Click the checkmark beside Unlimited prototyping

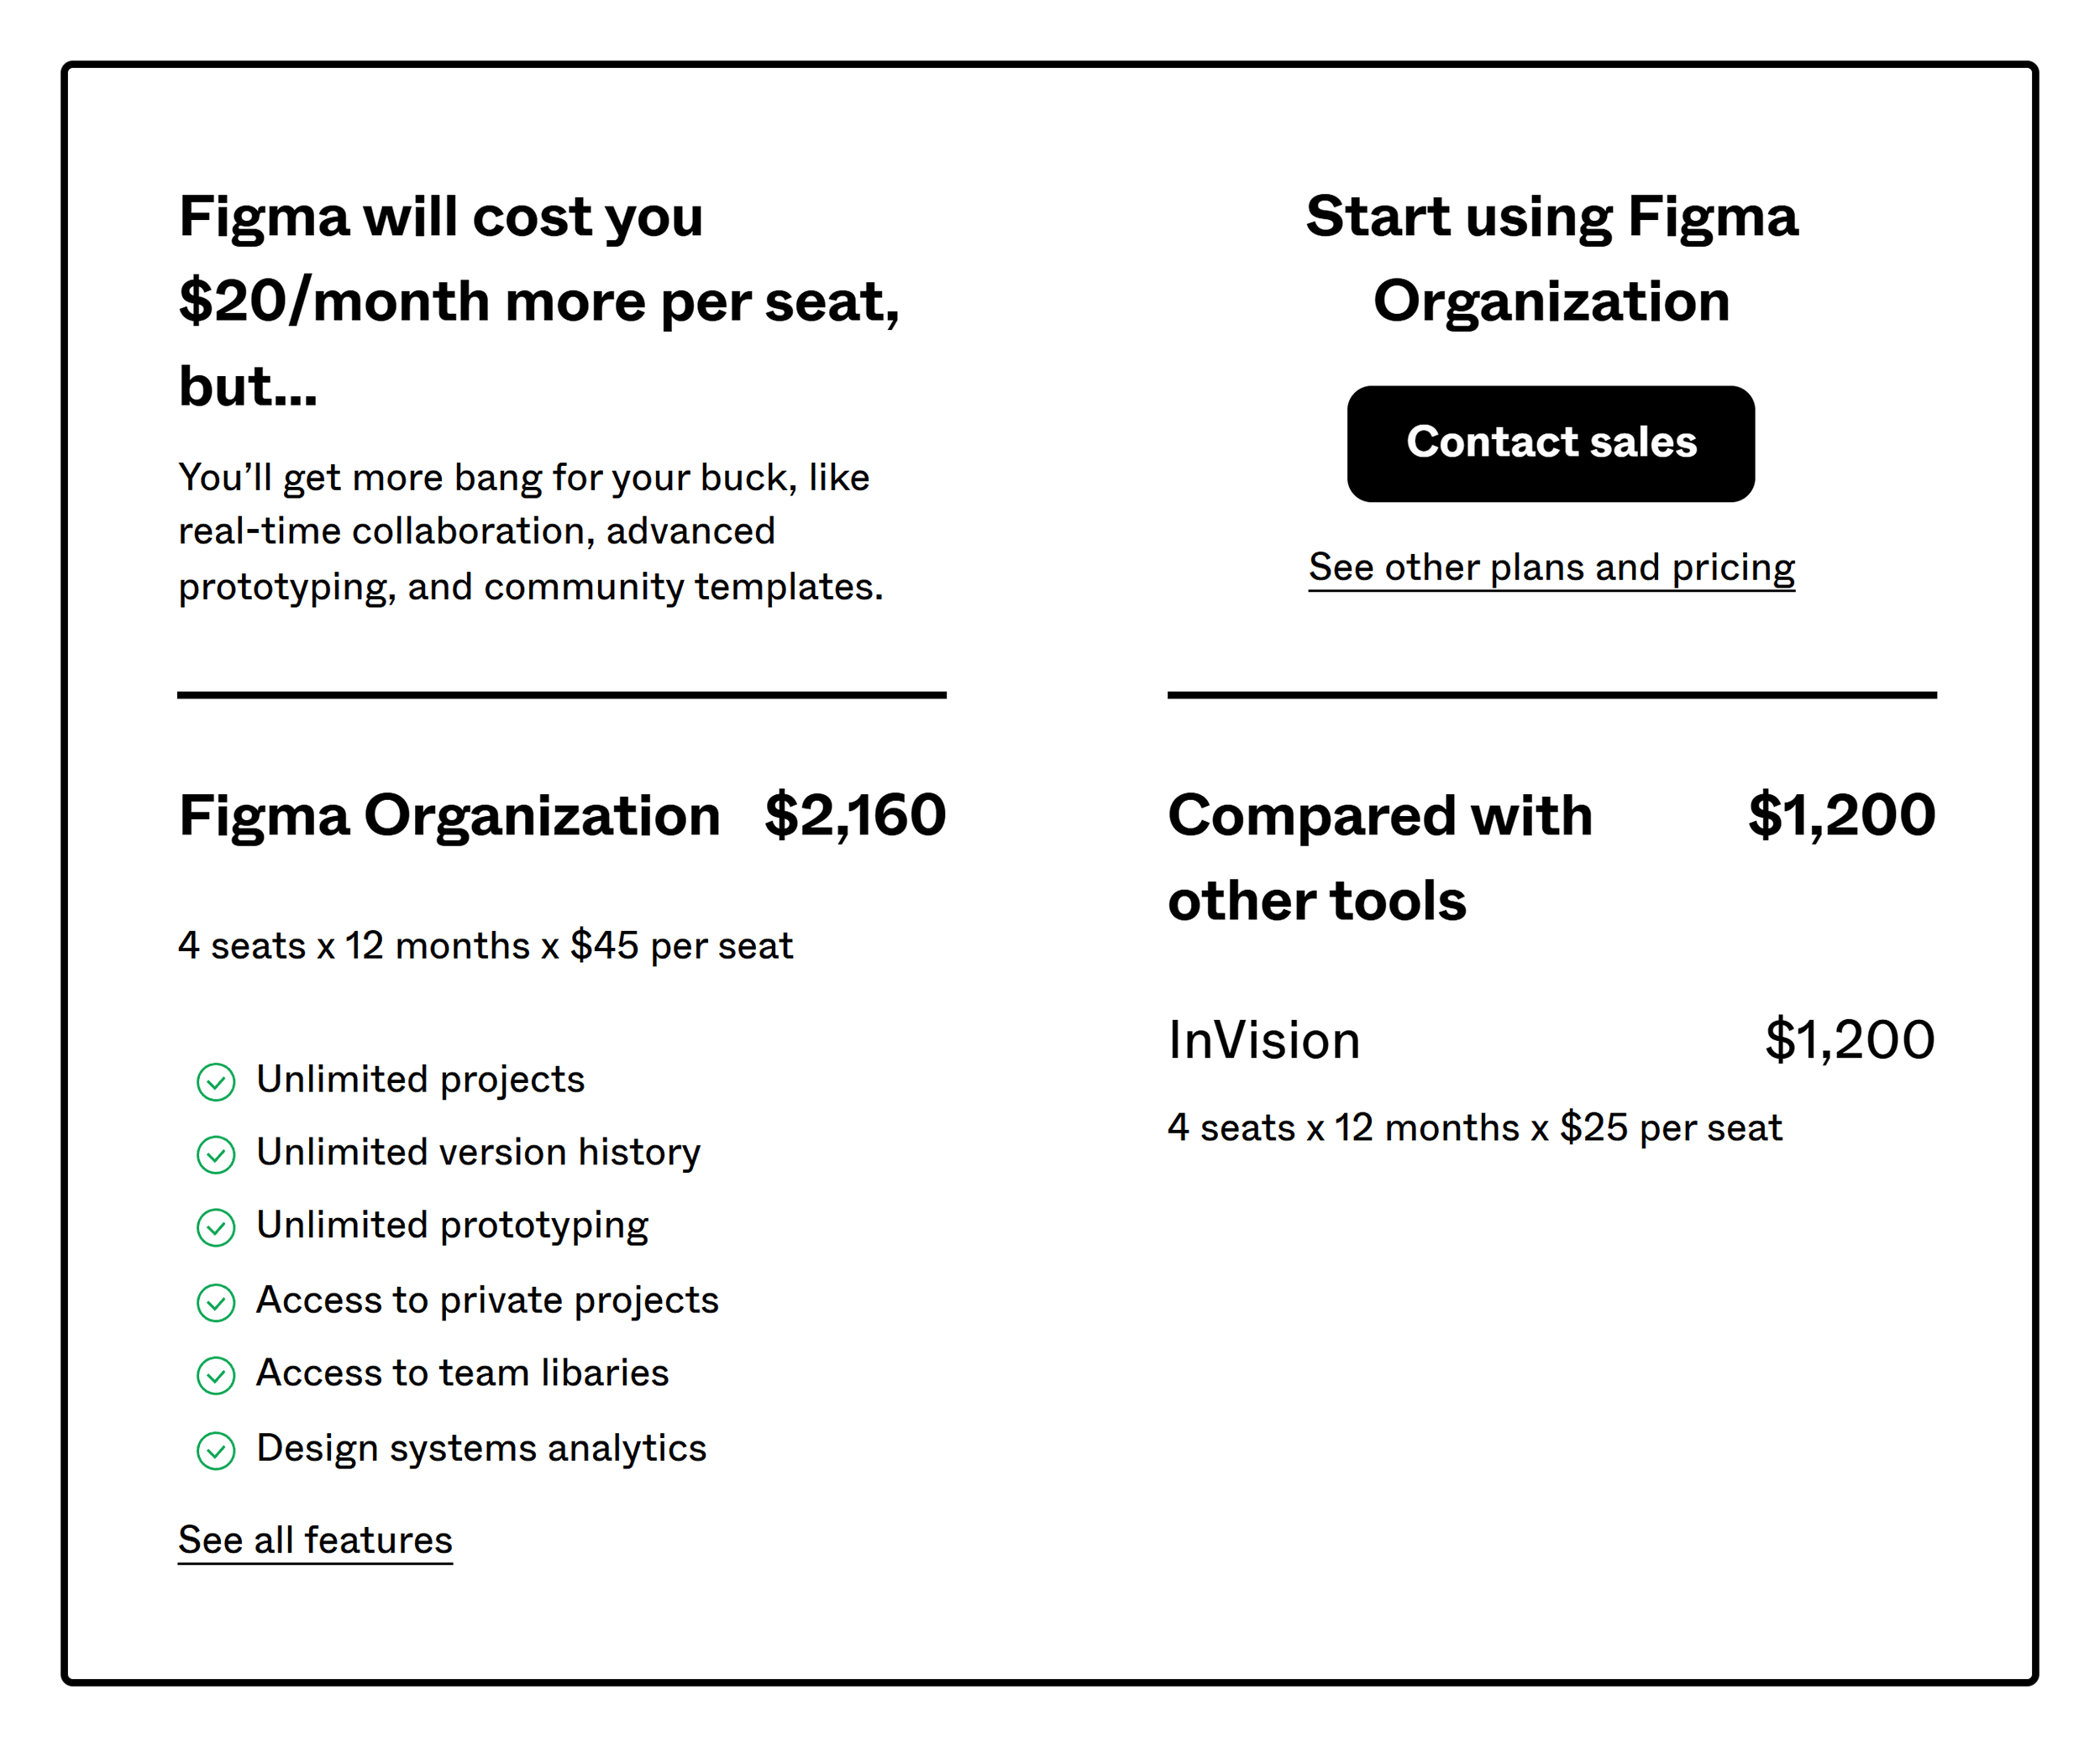[215, 1228]
